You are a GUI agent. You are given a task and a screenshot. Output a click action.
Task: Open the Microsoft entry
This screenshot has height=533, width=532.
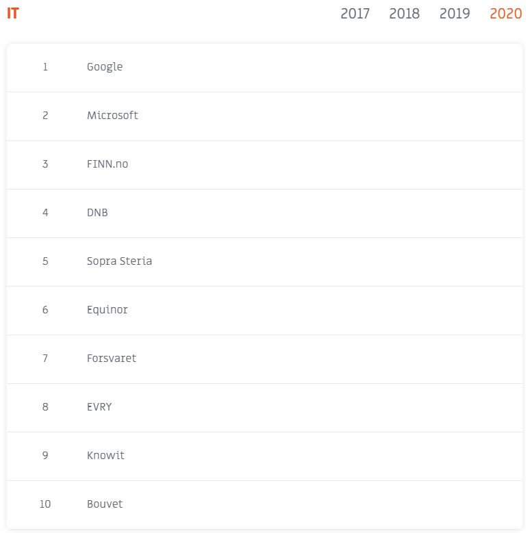265,116
